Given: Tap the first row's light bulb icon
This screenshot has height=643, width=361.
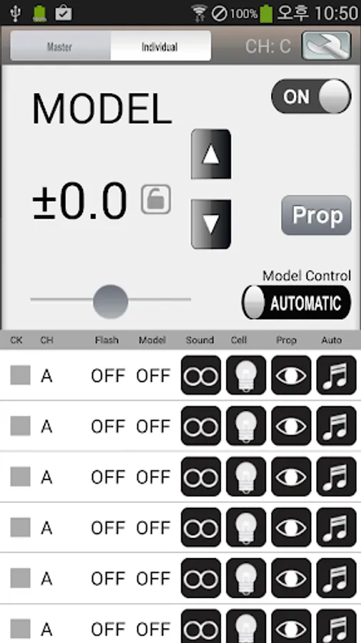Looking at the screenshot, I should tap(246, 375).
